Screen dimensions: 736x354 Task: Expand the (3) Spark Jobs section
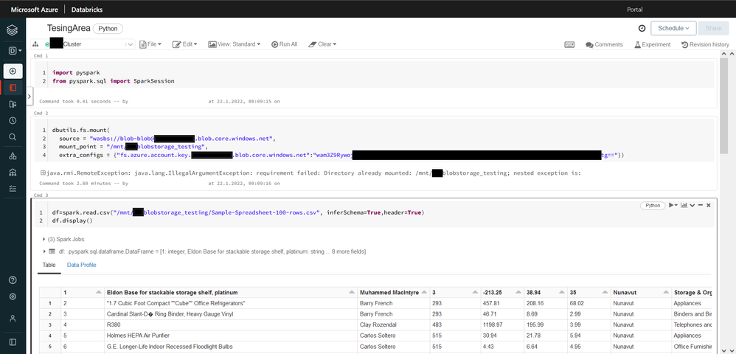pos(44,240)
